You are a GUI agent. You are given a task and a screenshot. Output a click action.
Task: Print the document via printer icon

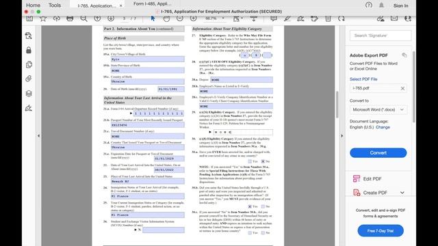coord(70,18)
